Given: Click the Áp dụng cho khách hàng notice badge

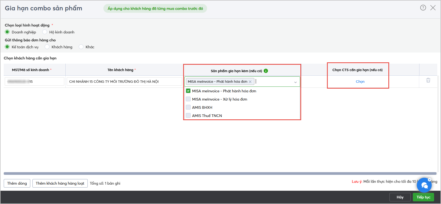Looking at the screenshot, I should [155, 8].
